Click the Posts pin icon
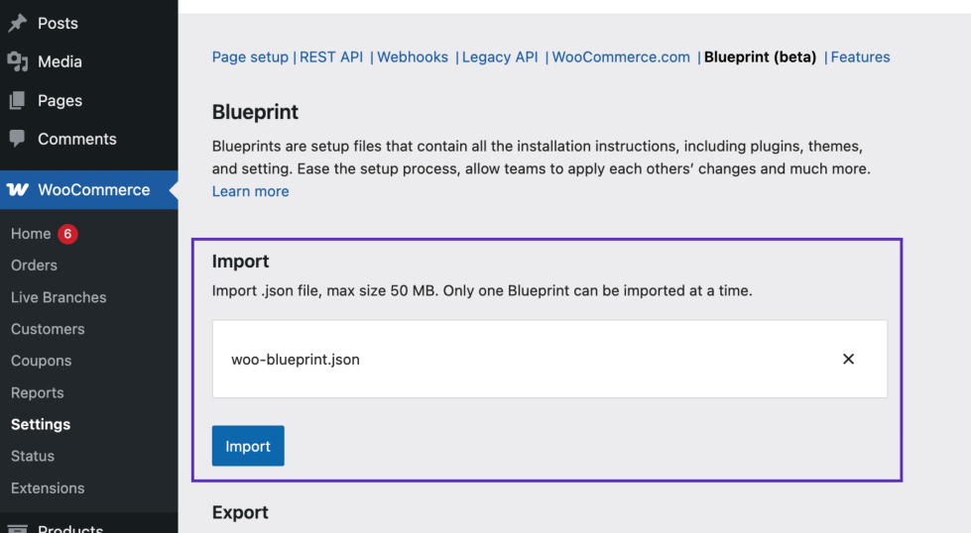The image size is (971, 533). point(17,23)
